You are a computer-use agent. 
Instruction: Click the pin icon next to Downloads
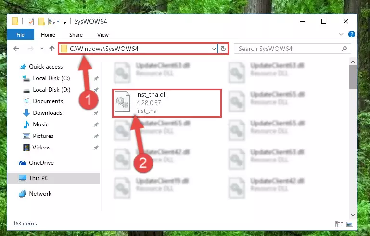96,113
